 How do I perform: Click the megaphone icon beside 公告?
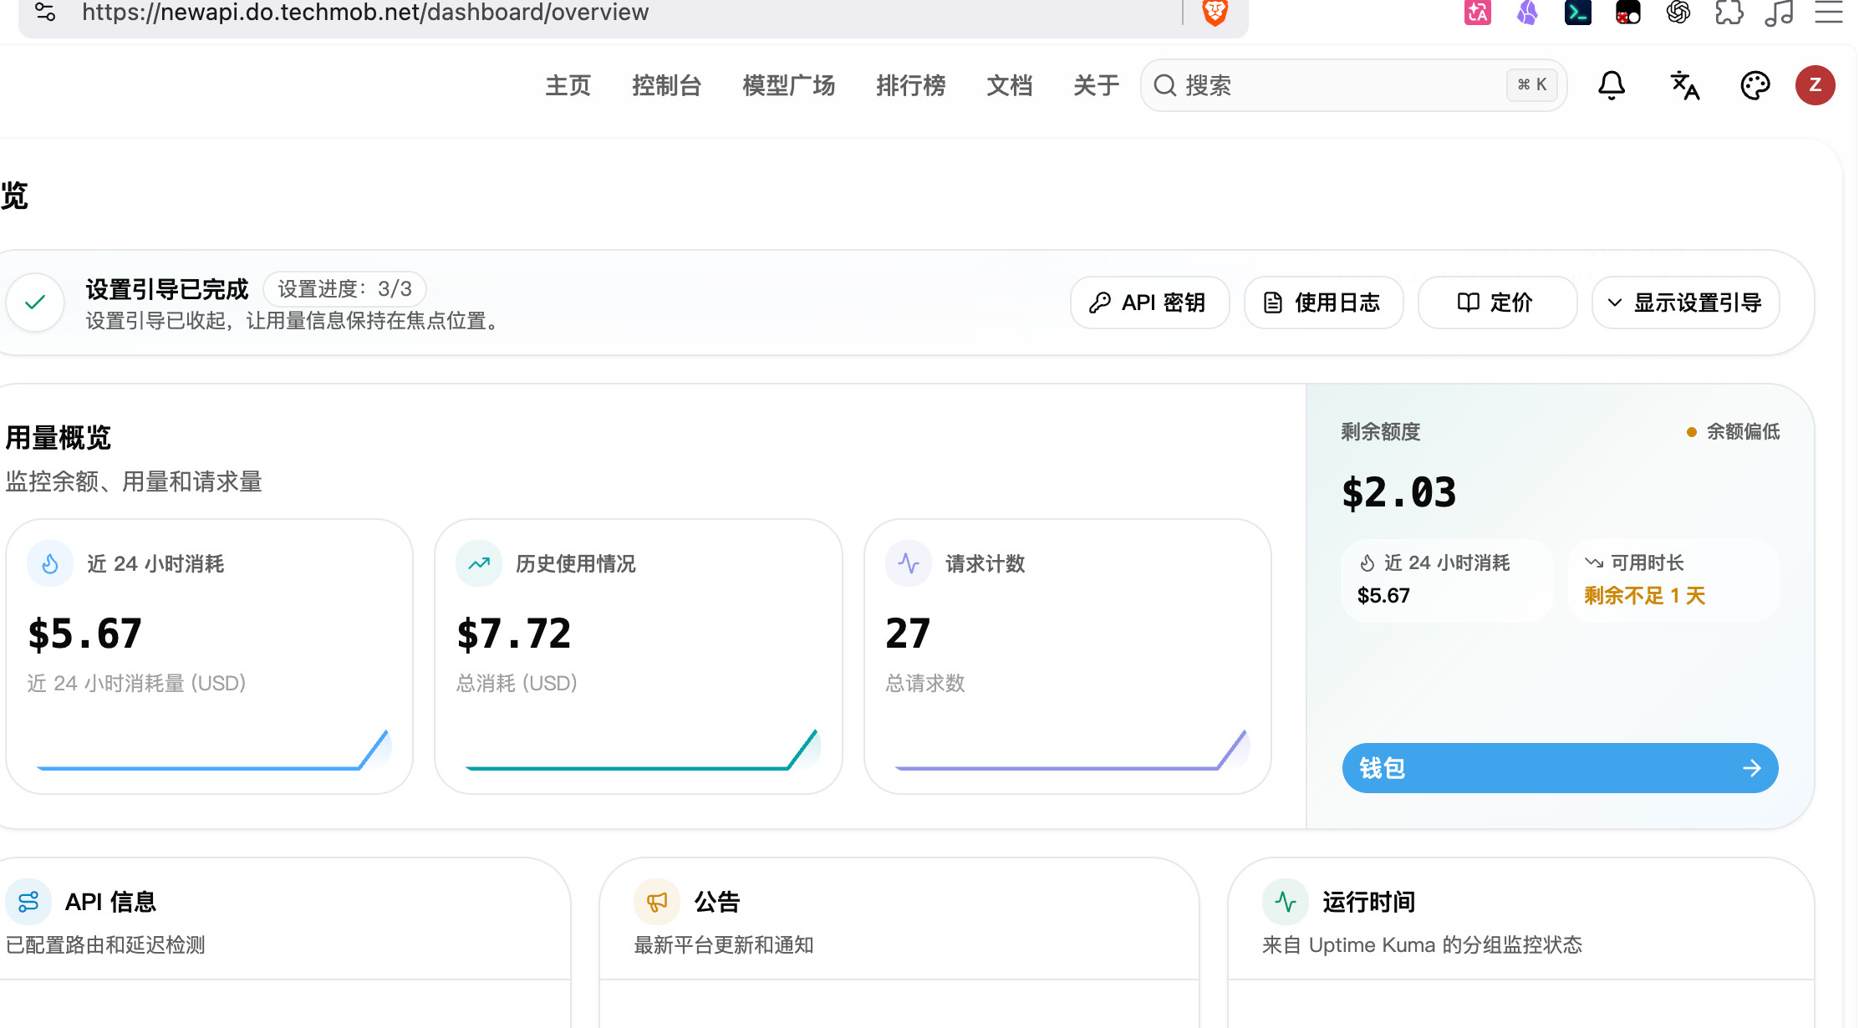[x=657, y=902]
